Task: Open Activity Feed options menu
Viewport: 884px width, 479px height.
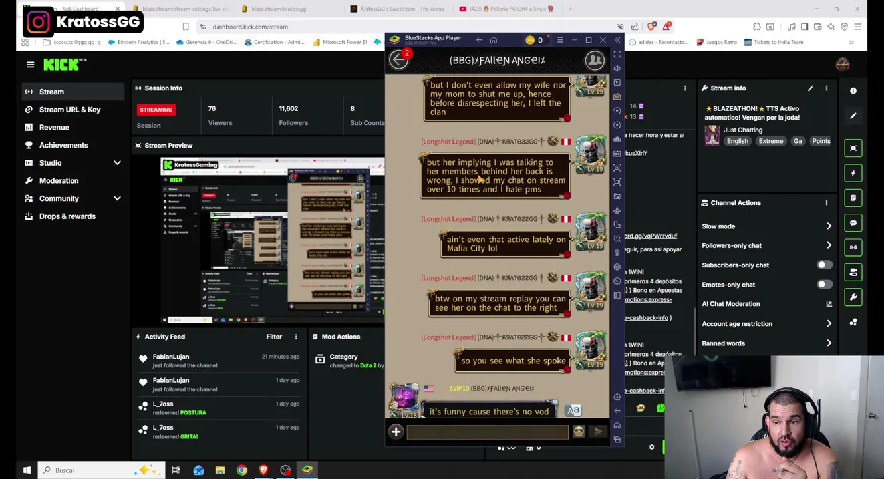Action: (296, 337)
